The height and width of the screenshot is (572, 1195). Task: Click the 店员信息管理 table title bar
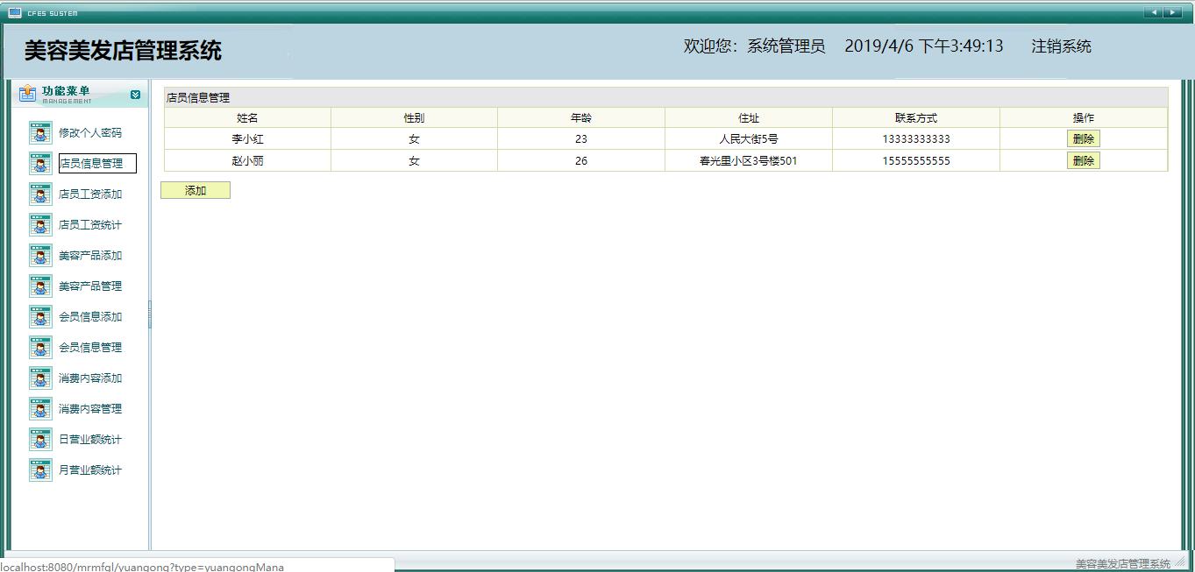(x=666, y=97)
